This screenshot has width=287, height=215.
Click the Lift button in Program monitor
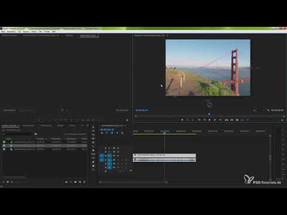point(227,120)
